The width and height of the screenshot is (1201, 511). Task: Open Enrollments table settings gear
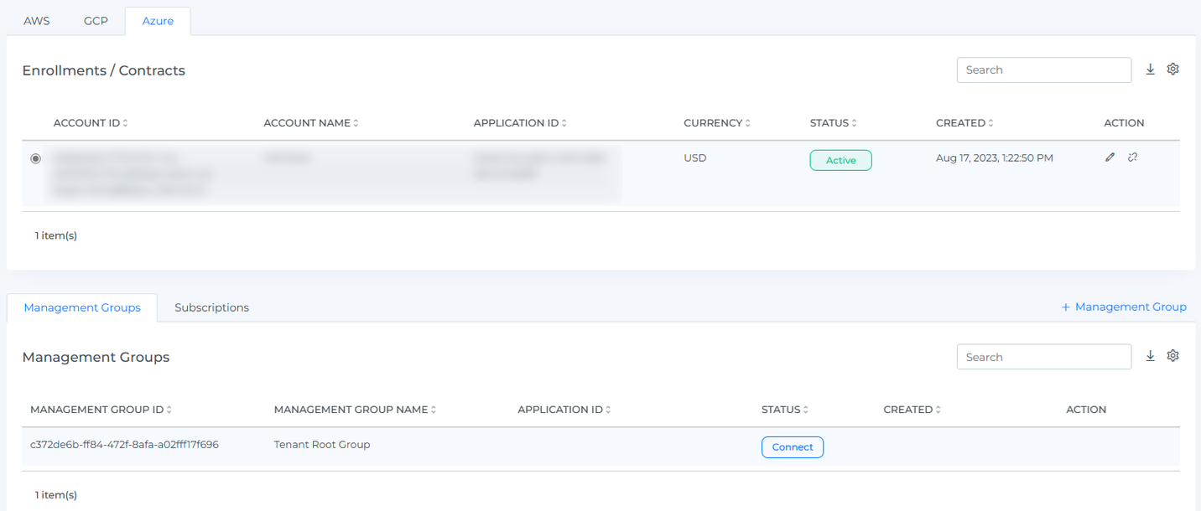tap(1172, 70)
